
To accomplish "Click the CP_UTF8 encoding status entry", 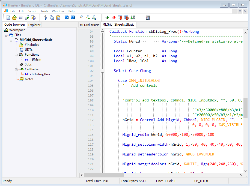I will click(201, 181).
